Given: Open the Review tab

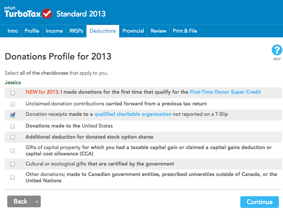Looking at the screenshot, I should click(x=158, y=31).
